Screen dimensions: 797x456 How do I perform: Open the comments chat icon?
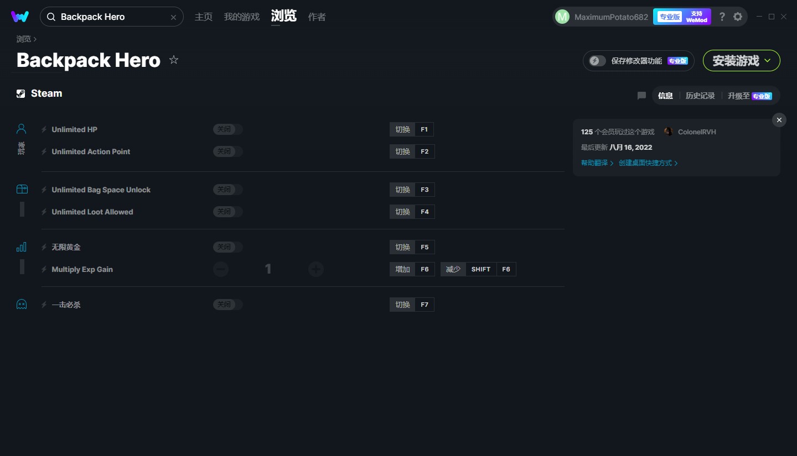tap(641, 96)
